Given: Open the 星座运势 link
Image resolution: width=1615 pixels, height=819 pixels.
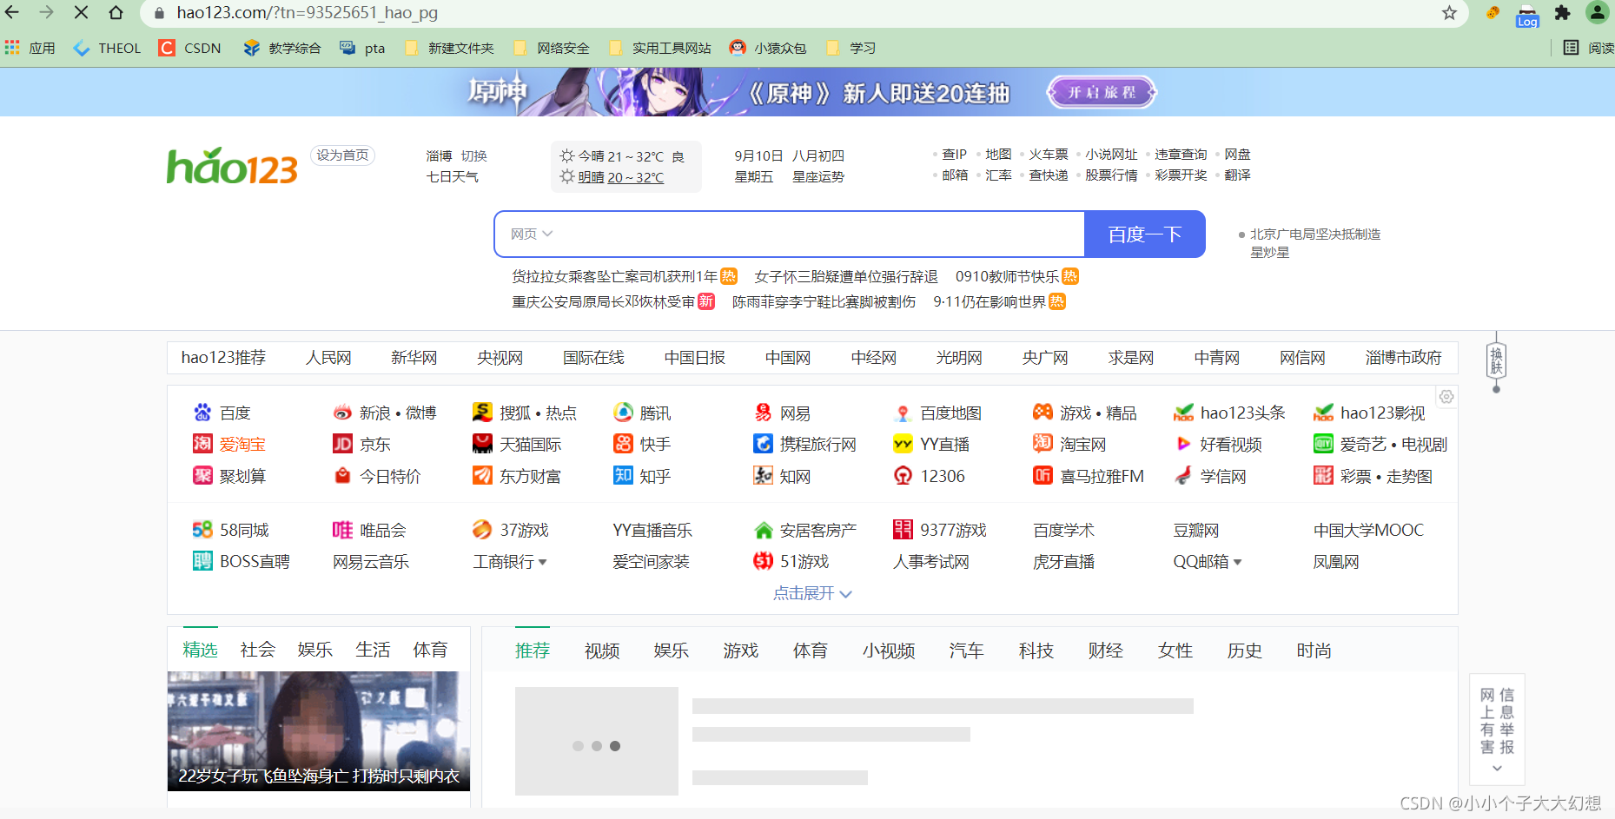Looking at the screenshot, I should (818, 176).
